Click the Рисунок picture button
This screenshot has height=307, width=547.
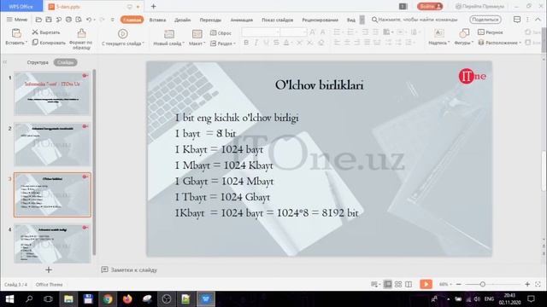(490, 32)
